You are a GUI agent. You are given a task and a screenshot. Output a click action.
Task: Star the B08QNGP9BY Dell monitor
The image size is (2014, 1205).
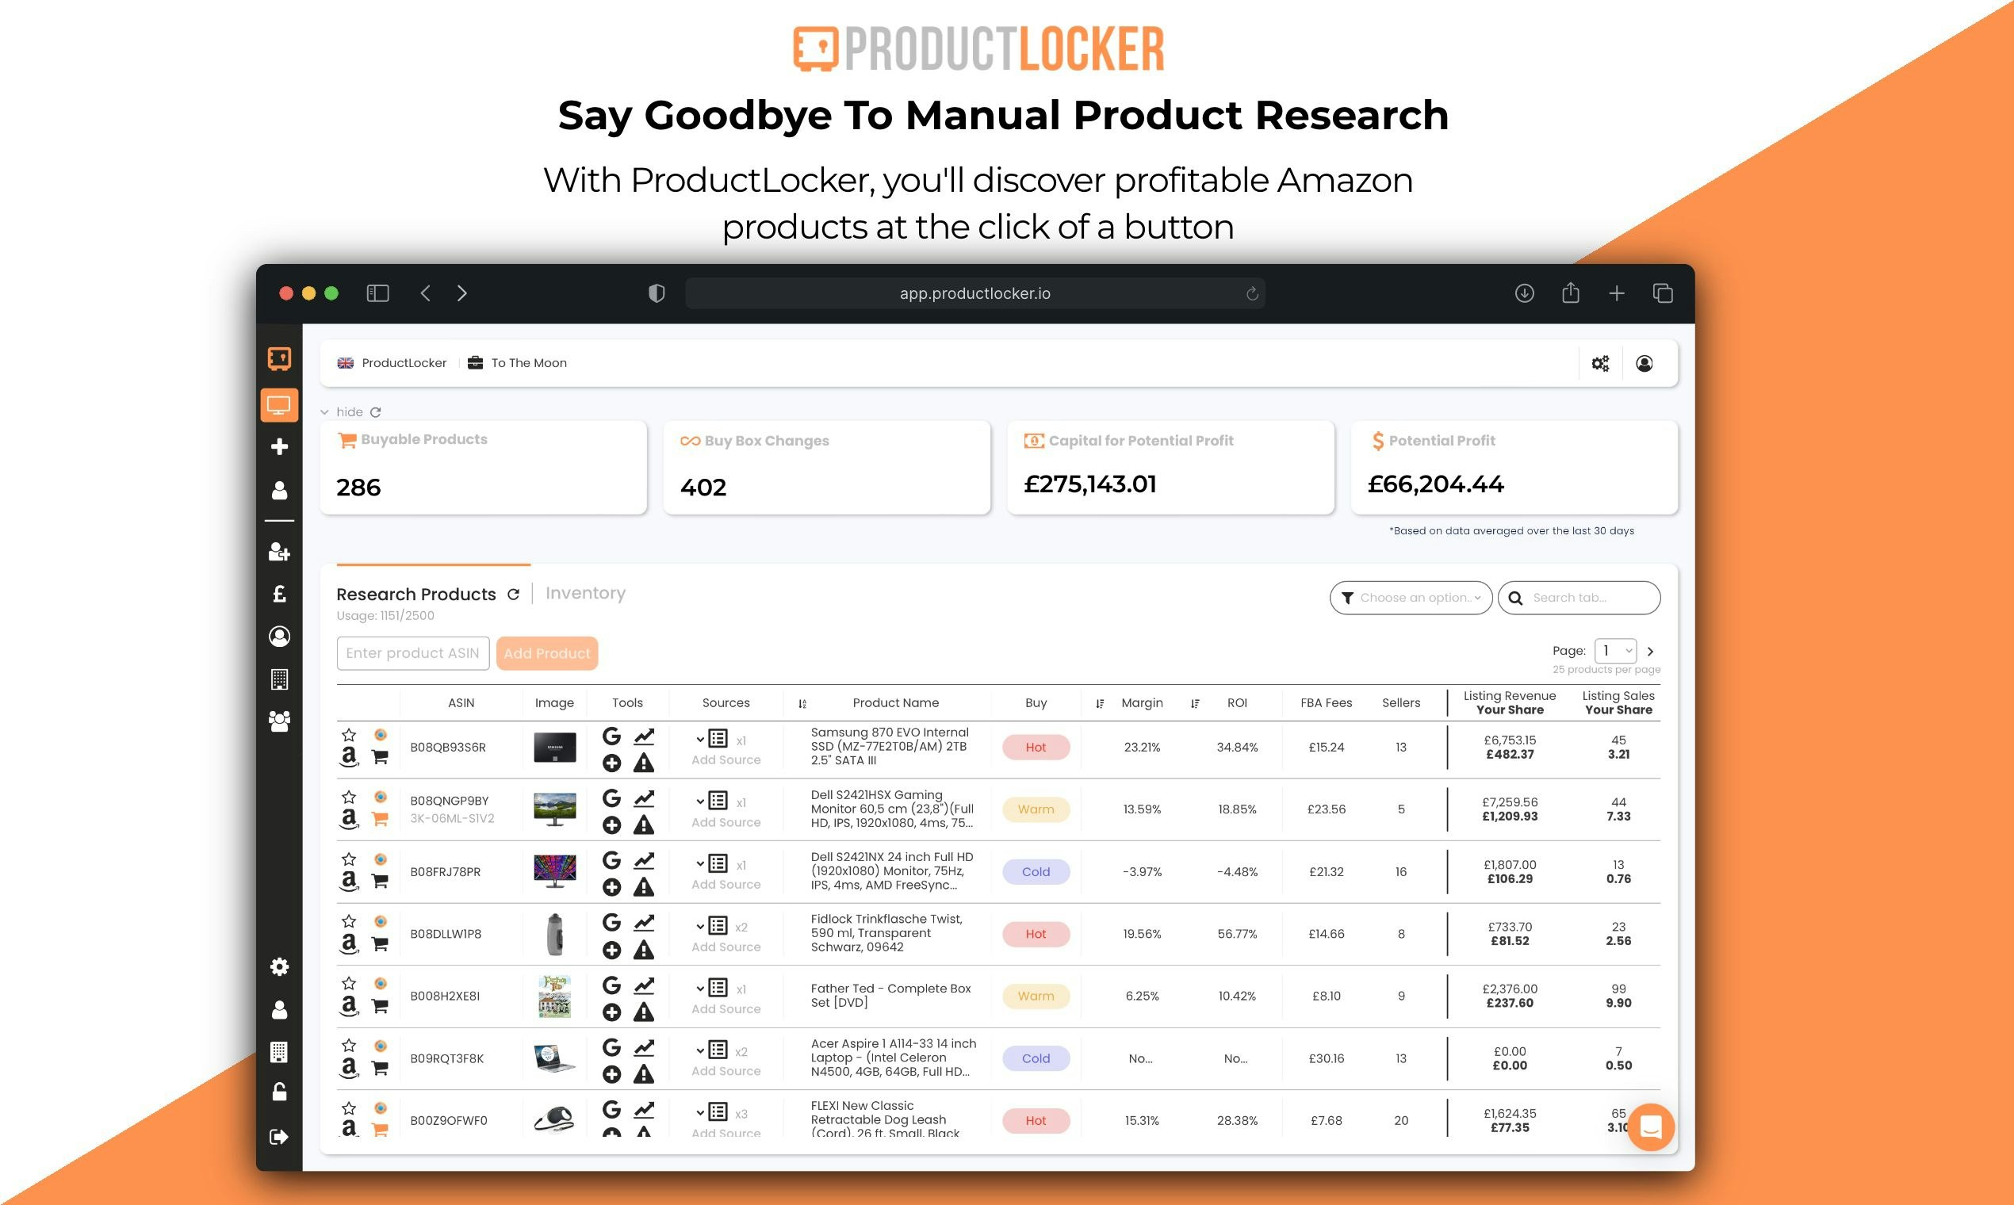348,798
